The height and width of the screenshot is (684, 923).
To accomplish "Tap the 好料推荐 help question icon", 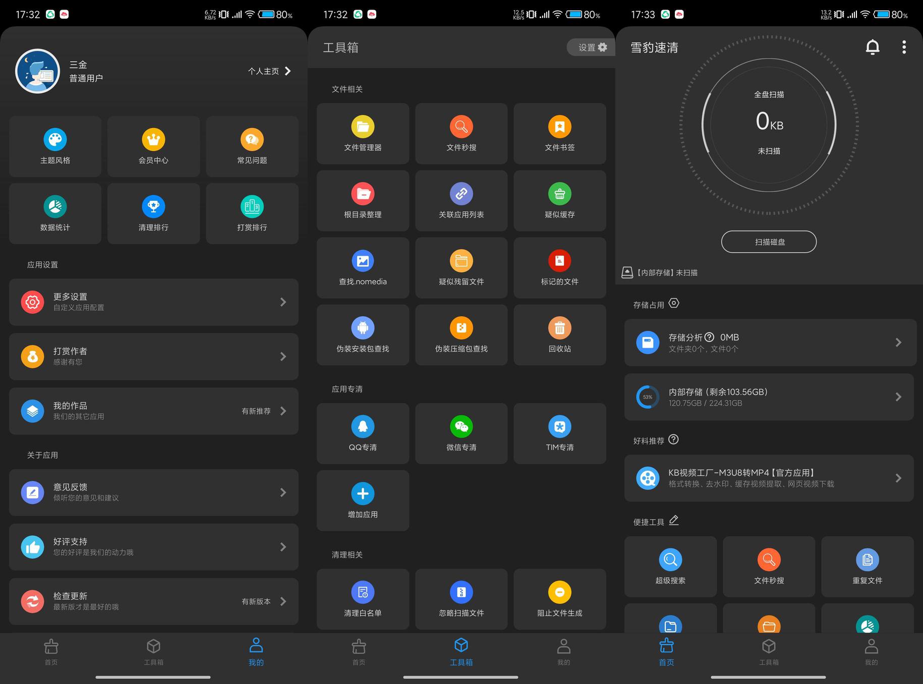I will click(x=673, y=439).
